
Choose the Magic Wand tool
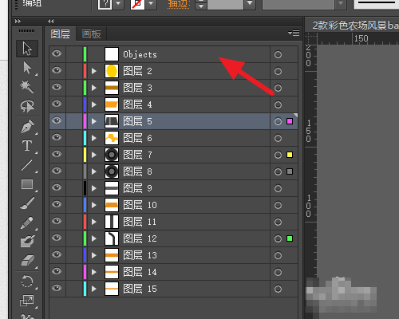point(27,87)
